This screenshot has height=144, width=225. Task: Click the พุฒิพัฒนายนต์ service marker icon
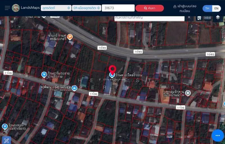[74, 88]
